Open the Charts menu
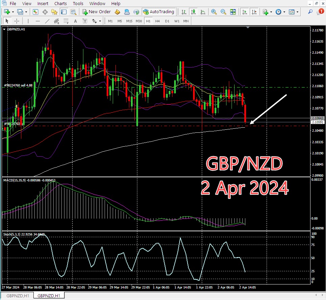The width and height of the screenshot is (326, 300). pos(60,3)
